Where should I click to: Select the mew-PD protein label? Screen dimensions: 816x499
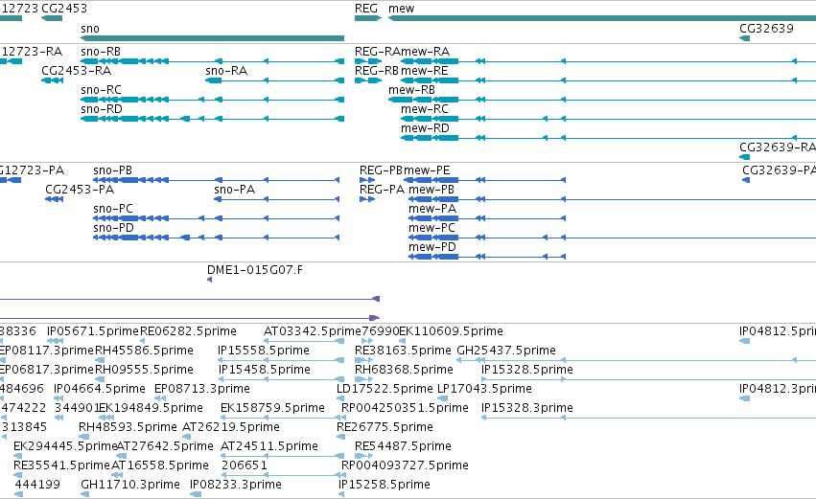(432, 247)
